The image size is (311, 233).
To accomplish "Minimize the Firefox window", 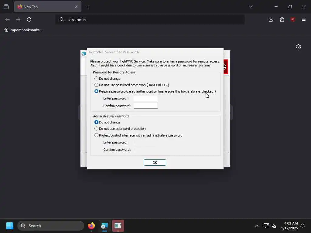I will 276,7.
